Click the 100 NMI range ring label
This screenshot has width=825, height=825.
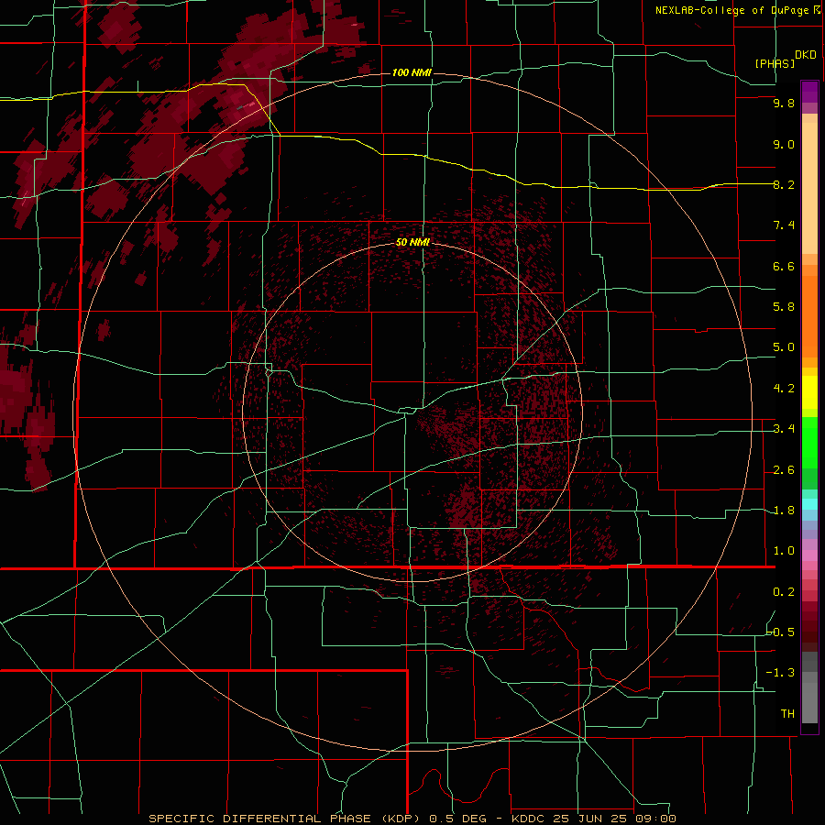(x=412, y=72)
